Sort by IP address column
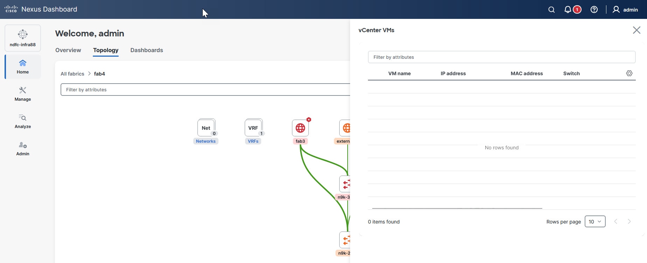This screenshot has width=647, height=263. (x=453, y=73)
